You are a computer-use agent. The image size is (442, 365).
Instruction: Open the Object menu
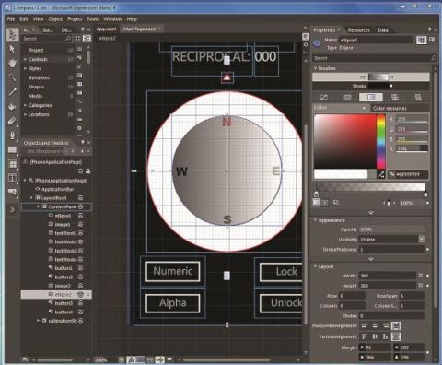[x=55, y=19]
